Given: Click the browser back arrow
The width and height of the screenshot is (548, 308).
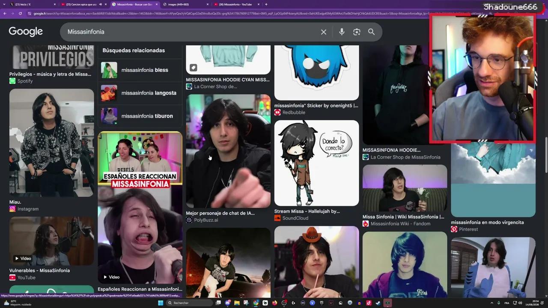Looking at the screenshot, I should [x=5, y=13].
